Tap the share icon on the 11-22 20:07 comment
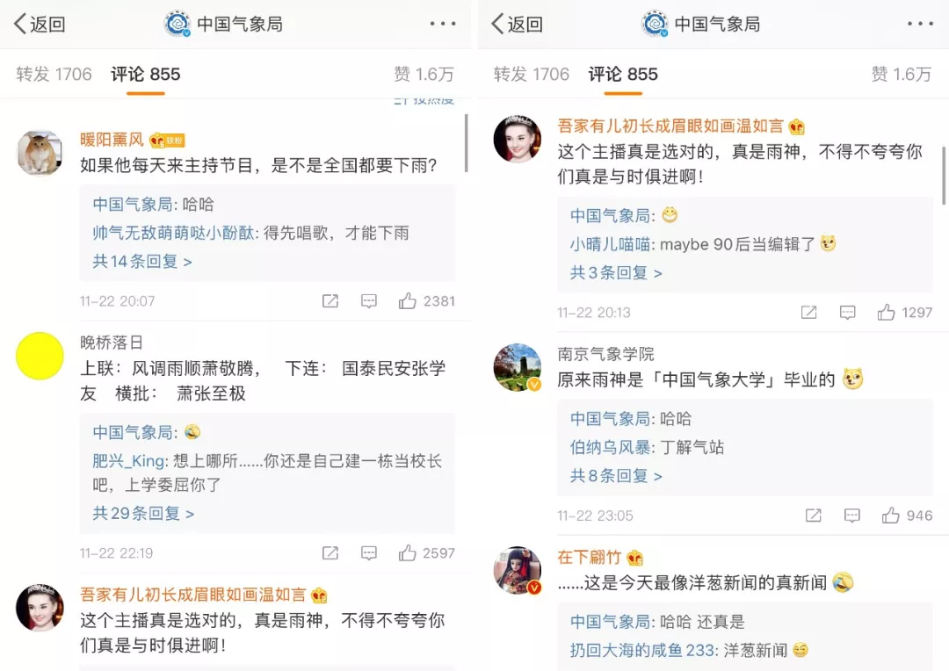949x671 pixels. point(330,300)
